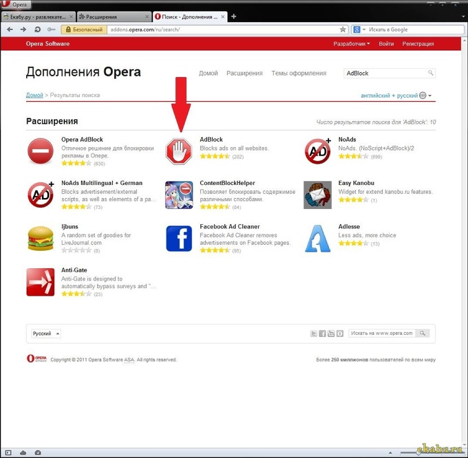Click Регистрация link
Image resolution: width=468 pixels, height=458 pixels.
pyautogui.click(x=418, y=44)
